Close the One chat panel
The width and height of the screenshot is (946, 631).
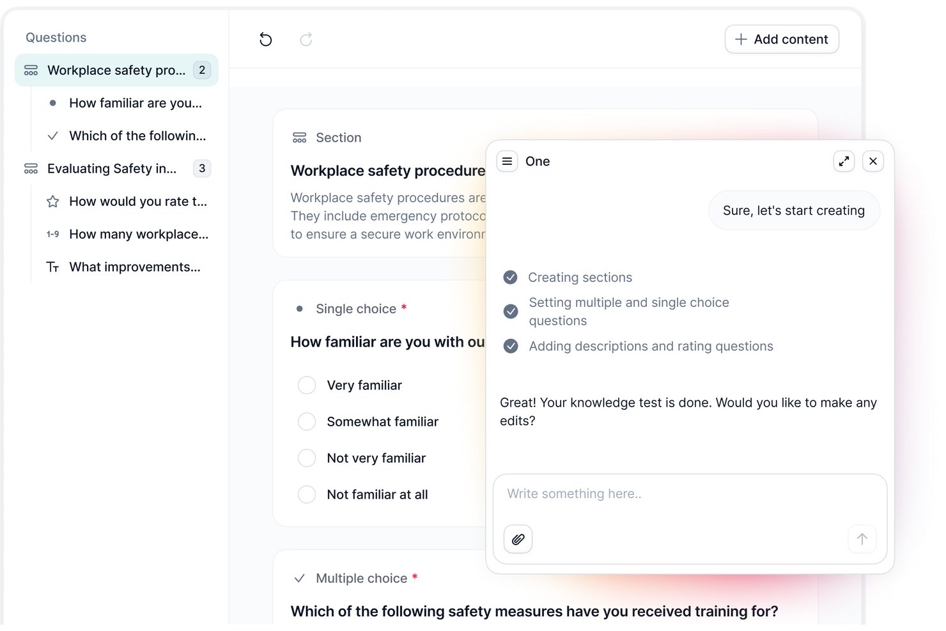click(873, 161)
